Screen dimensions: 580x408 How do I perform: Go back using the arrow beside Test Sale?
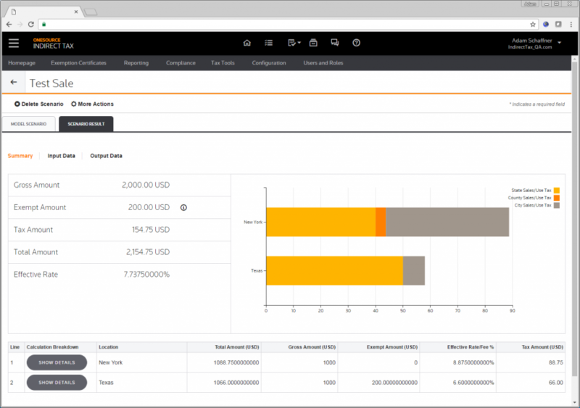pos(14,83)
